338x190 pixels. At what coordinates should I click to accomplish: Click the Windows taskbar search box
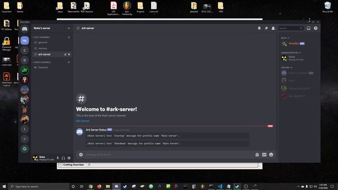[x=39, y=186]
